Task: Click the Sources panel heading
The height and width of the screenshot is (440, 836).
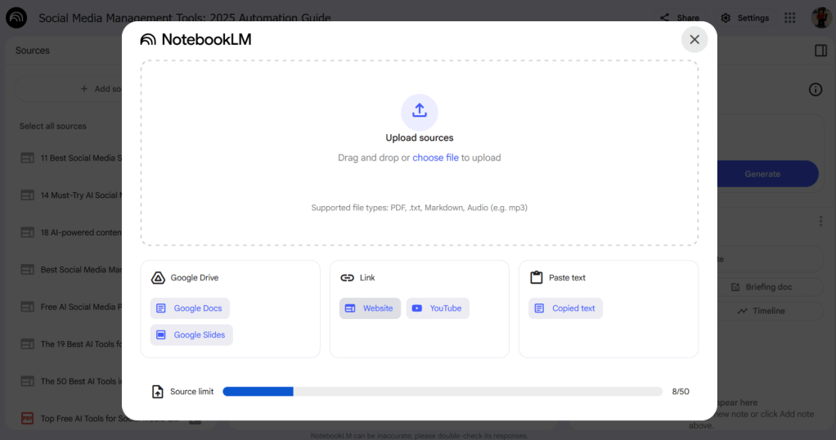Action: (x=32, y=51)
